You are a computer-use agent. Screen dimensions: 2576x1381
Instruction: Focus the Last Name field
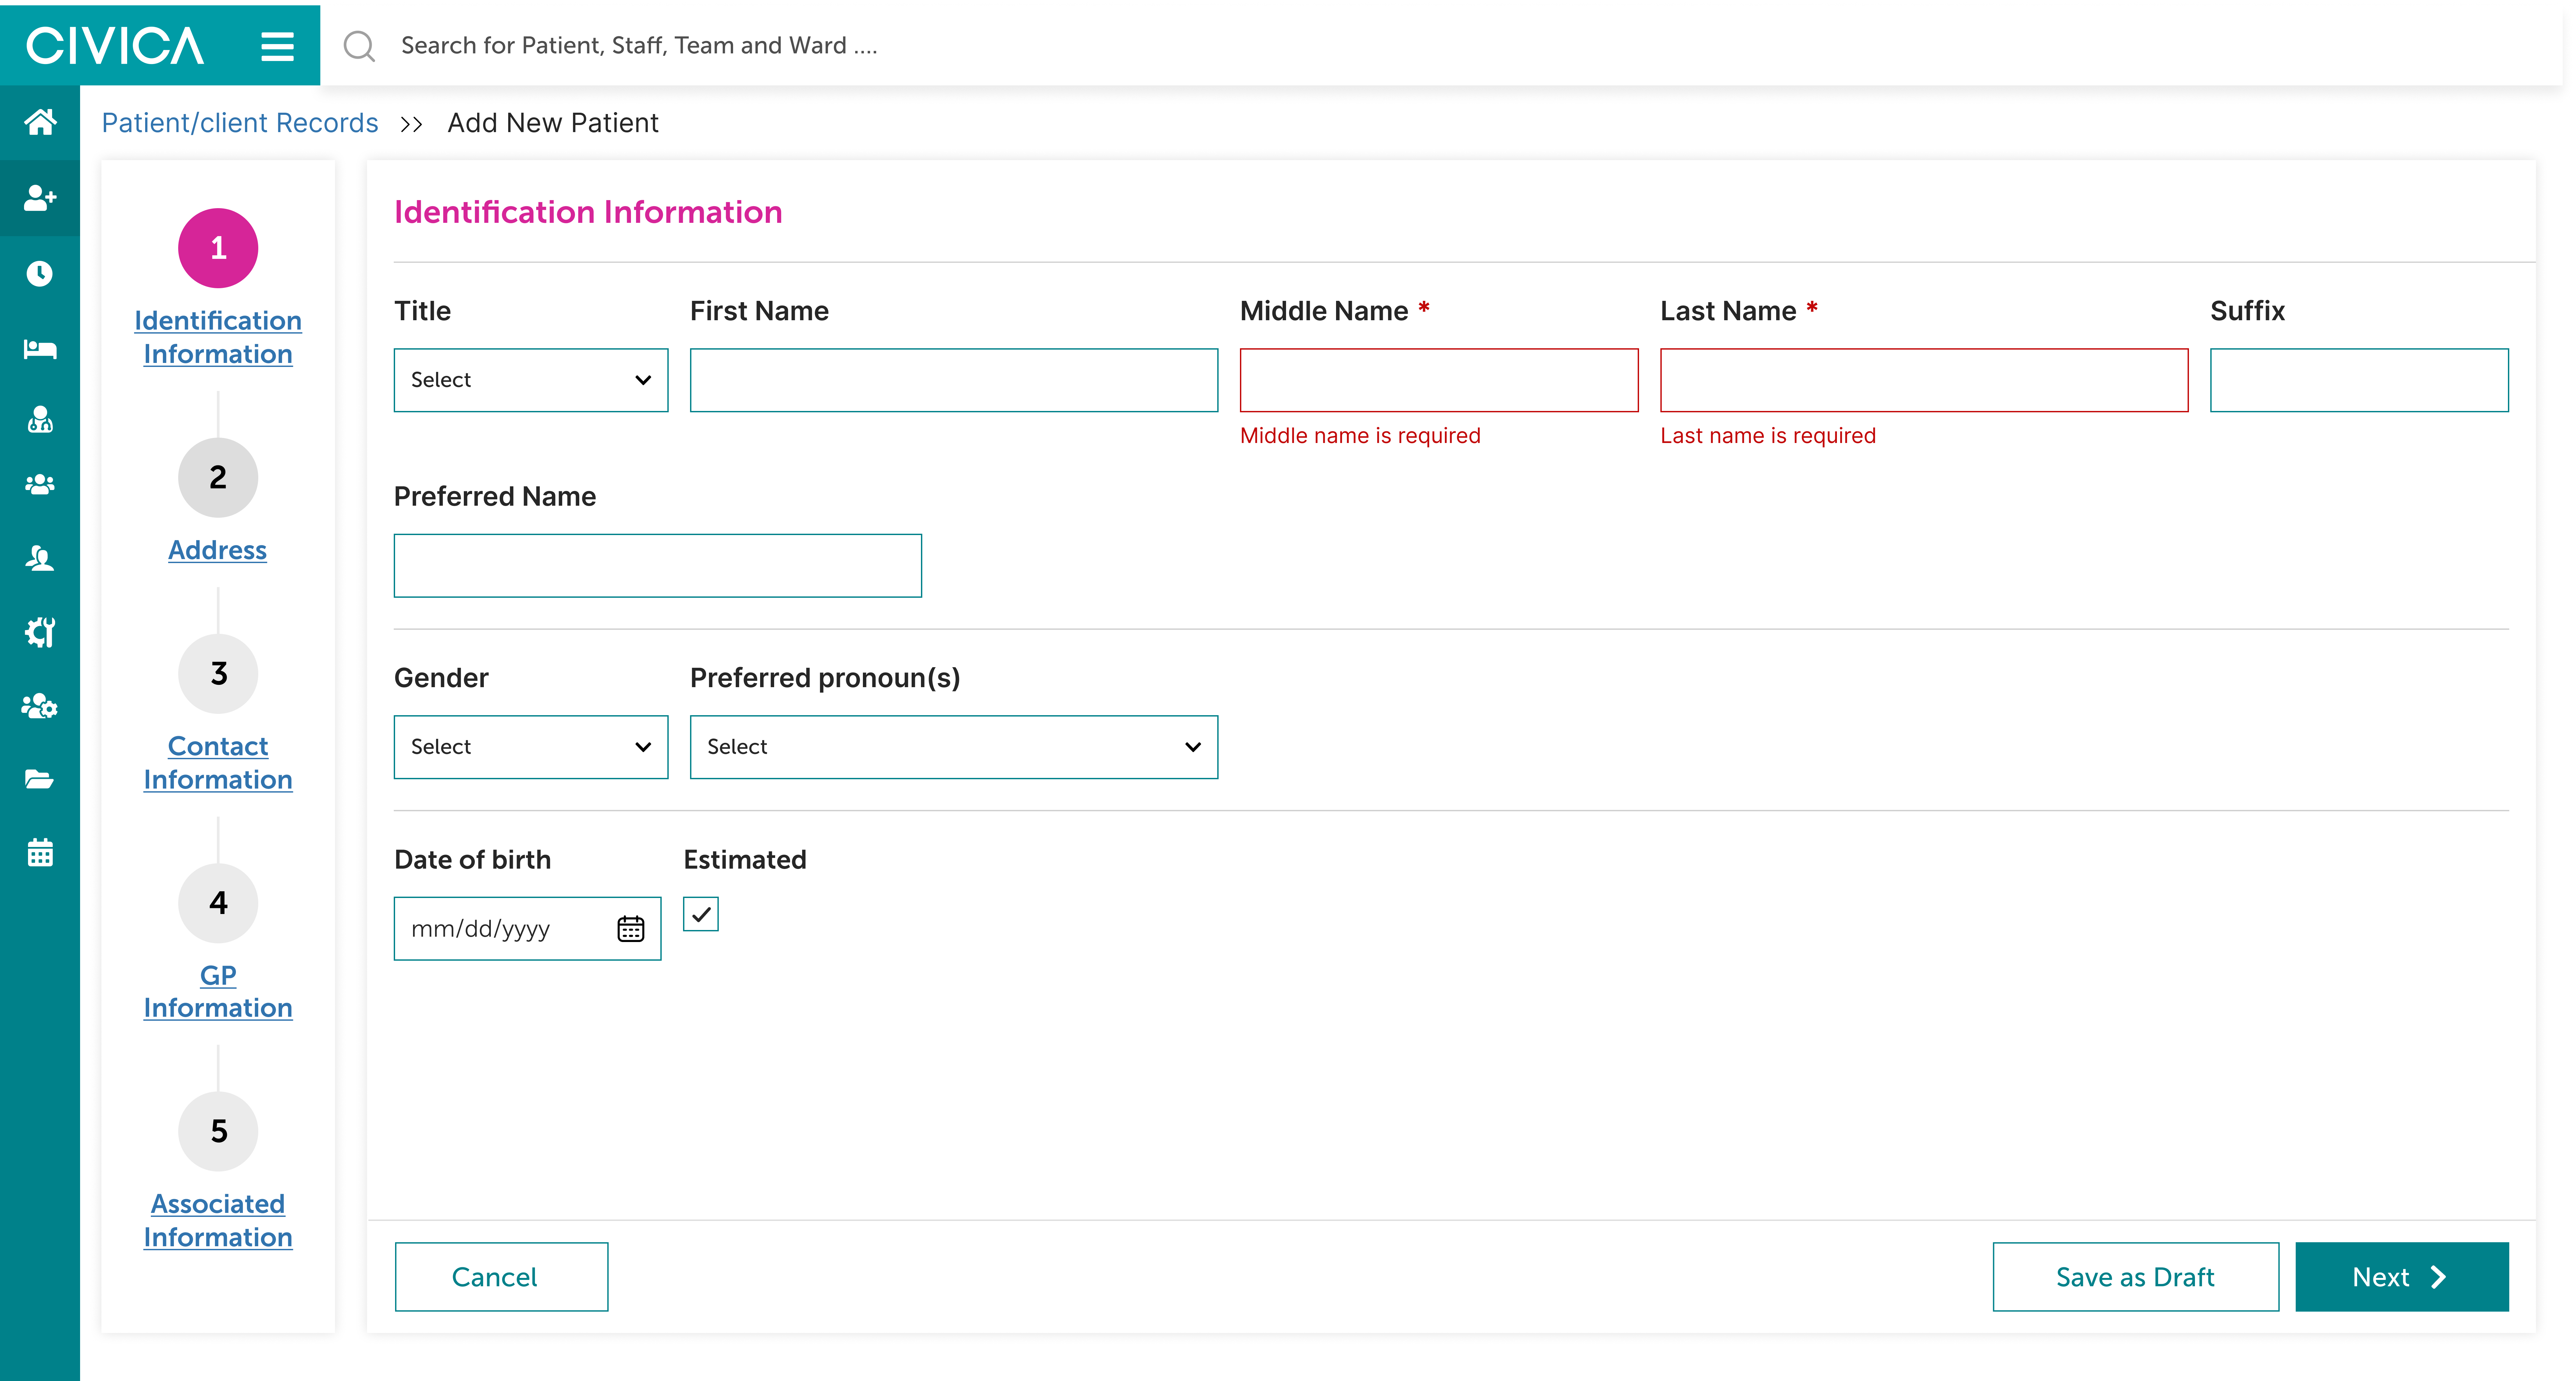coord(1924,380)
